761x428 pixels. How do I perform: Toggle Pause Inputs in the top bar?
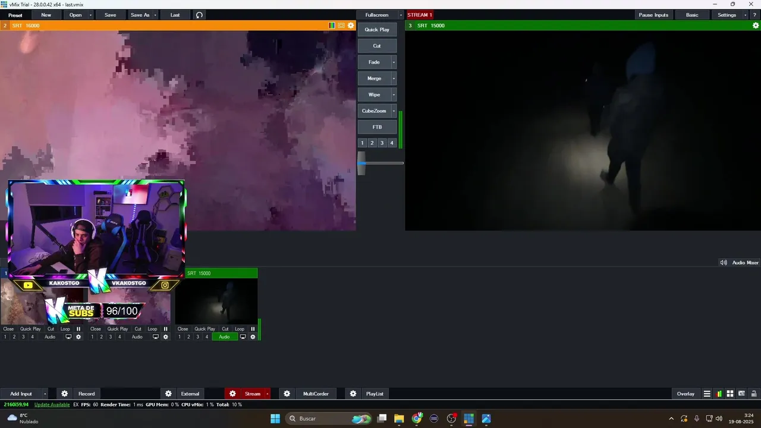pyautogui.click(x=653, y=15)
